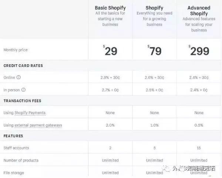Screen dimensions: 222x178
Task: Click the $79 monthly price
Action: click(x=154, y=50)
